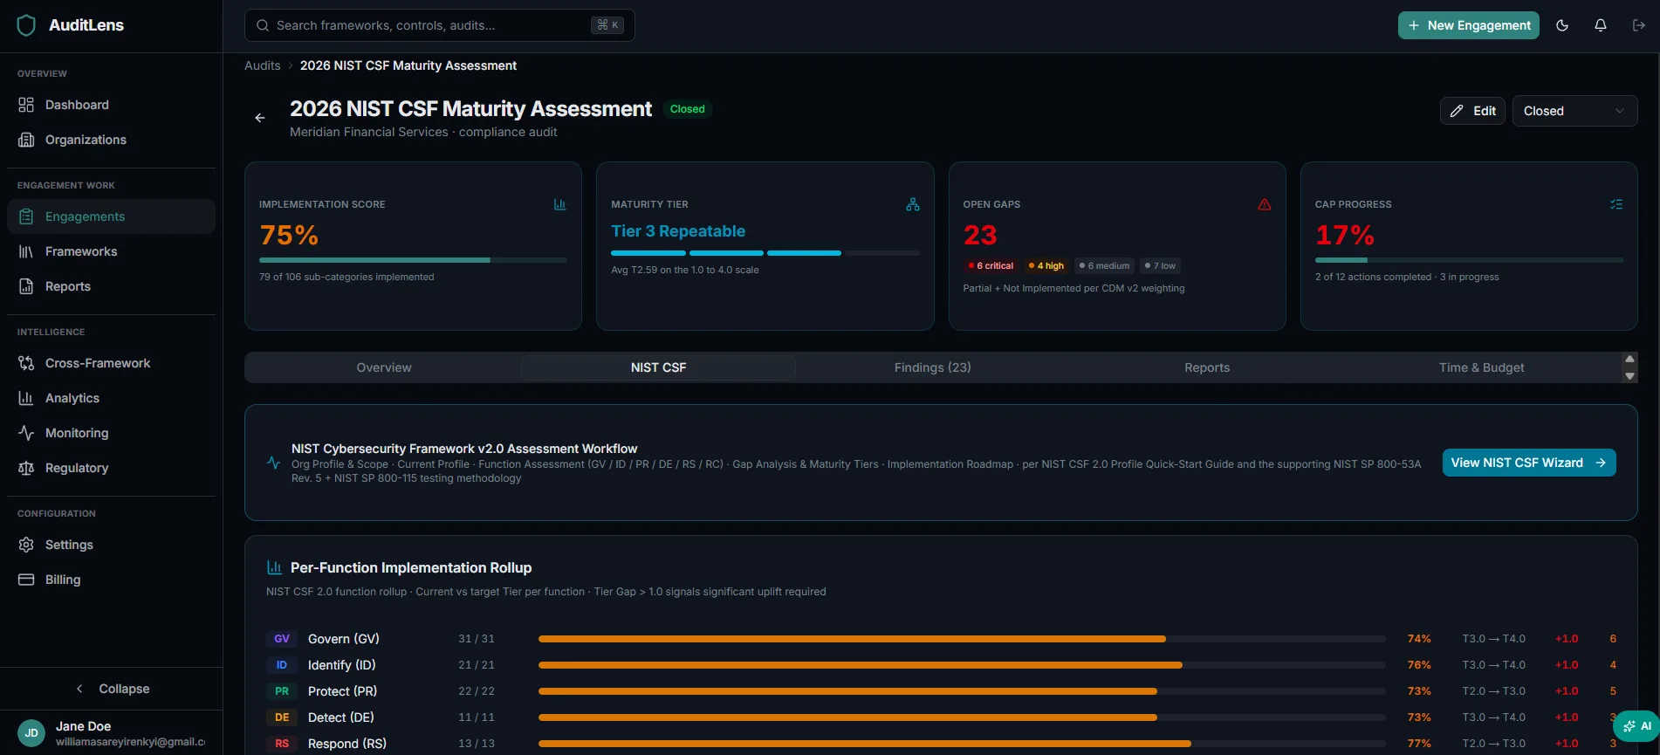Click the workflow pulse icon
Viewport: 1660px width, 755px height.
[273, 463]
